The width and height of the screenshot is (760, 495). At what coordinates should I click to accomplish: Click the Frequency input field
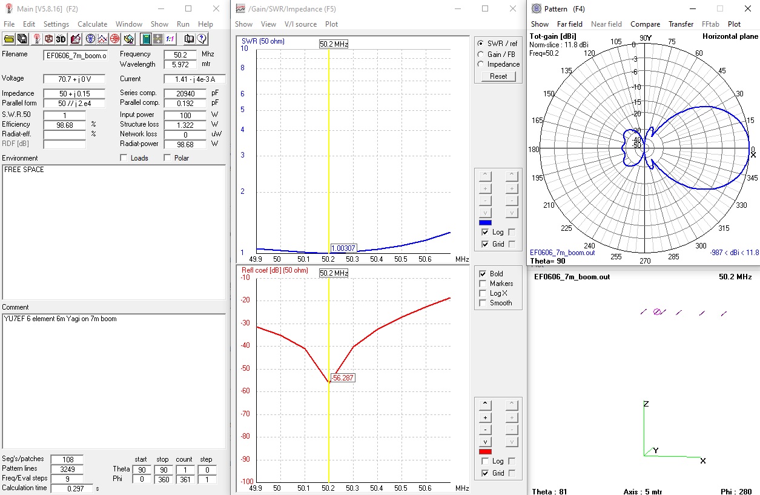[180, 55]
